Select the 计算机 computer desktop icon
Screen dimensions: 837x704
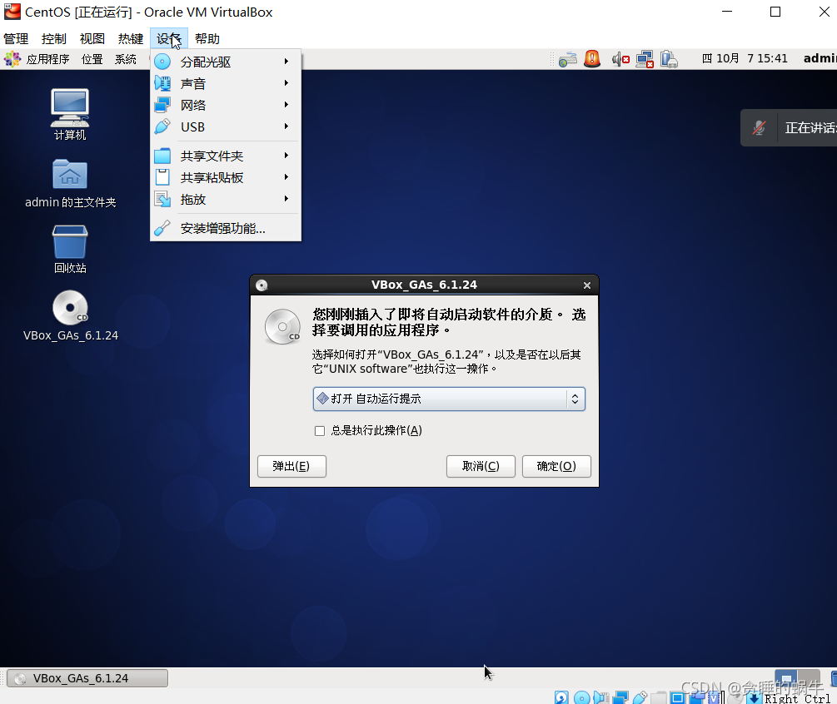pyautogui.click(x=70, y=114)
